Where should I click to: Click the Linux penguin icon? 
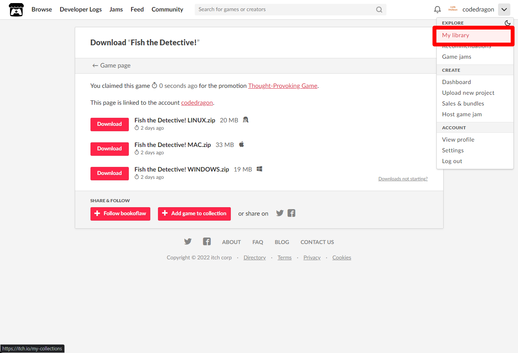click(246, 120)
